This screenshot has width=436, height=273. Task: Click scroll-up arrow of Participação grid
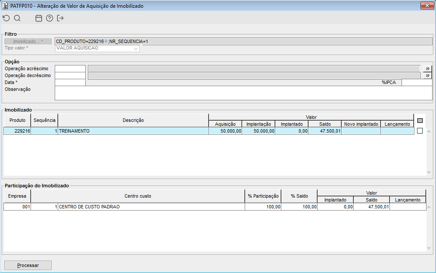[x=429, y=207]
